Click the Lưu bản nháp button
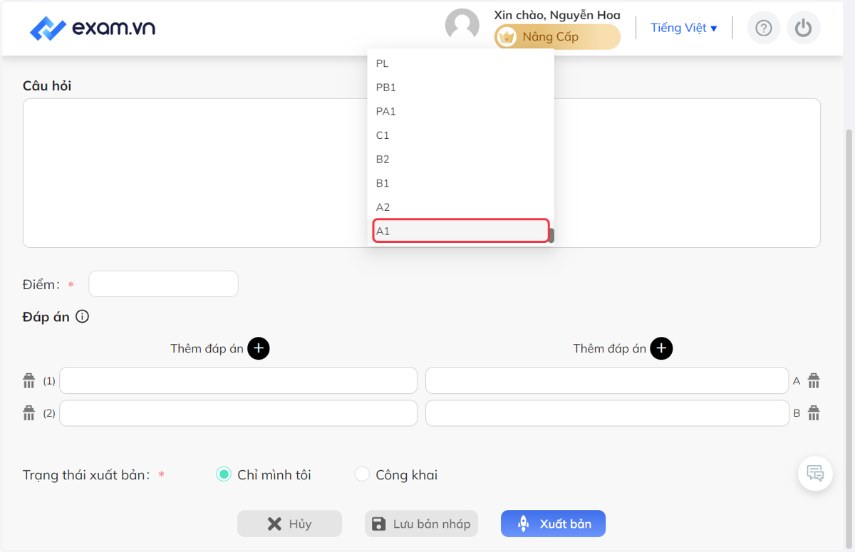The width and height of the screenshot is (855, 552). pyautogui.click(x=421, y=524)
